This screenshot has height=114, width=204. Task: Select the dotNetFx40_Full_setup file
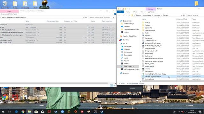[x=152, y=43]
